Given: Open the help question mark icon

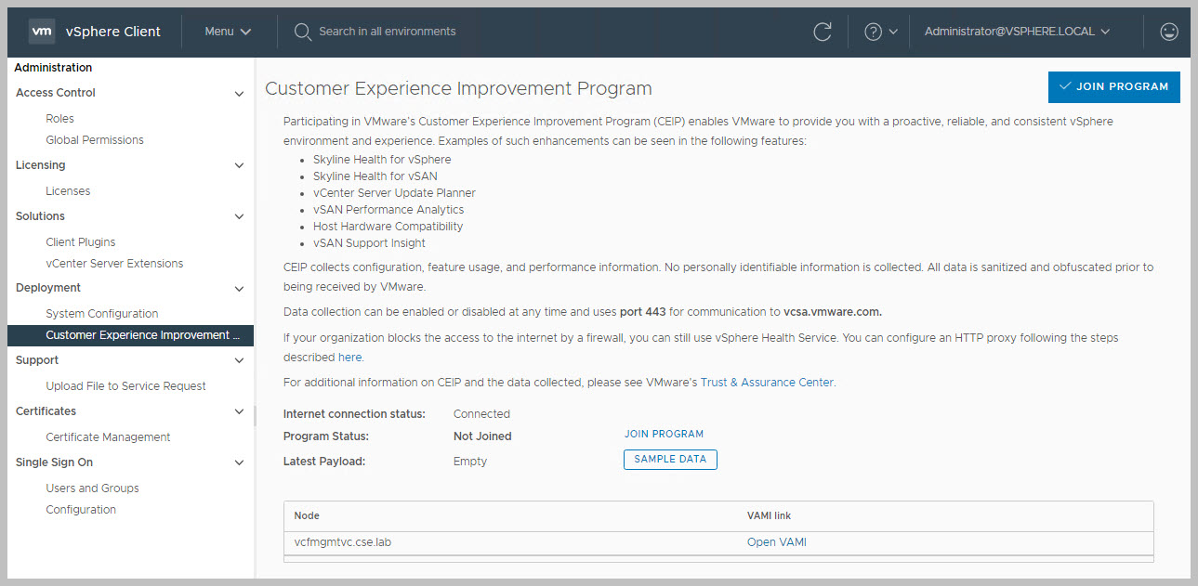Looking at the screenshot, I should pos(873,32).
